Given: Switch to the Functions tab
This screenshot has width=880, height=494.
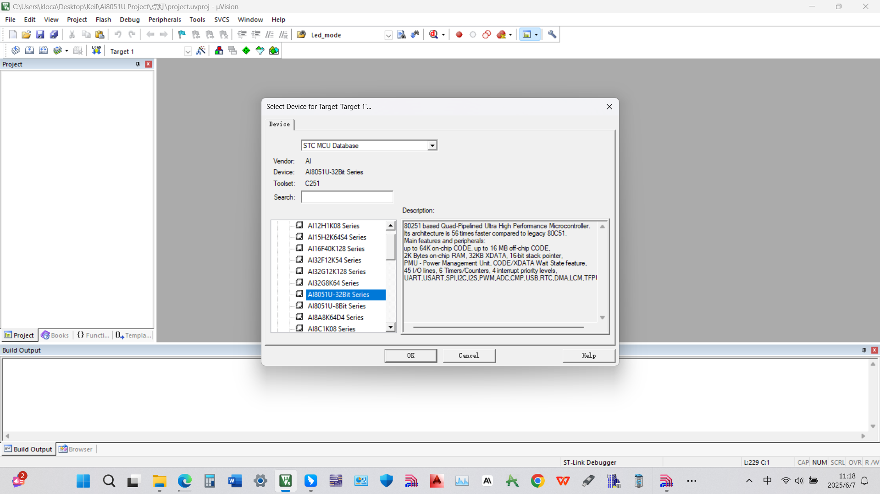Looking at the screenshot, I should point(93,335).
